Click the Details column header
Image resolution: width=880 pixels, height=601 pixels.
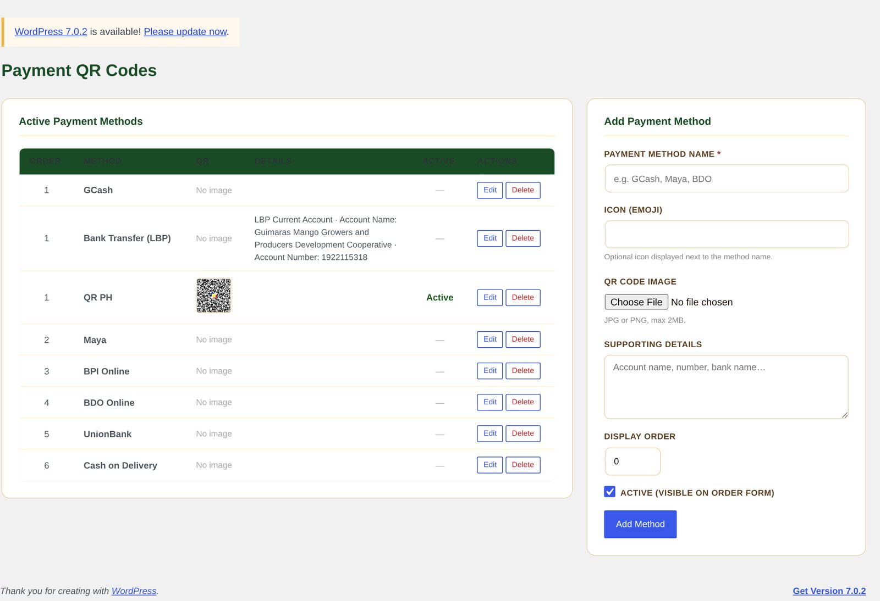coord(273,161)
